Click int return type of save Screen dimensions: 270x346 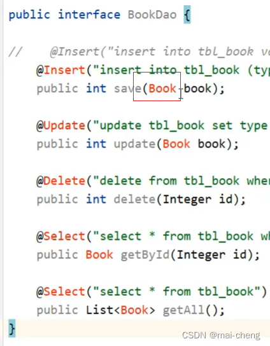point(96,88)
